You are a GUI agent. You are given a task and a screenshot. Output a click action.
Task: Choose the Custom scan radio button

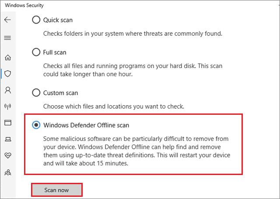[36, 93]
